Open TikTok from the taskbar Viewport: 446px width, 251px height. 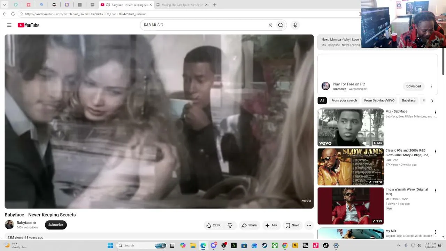[326, 245]
